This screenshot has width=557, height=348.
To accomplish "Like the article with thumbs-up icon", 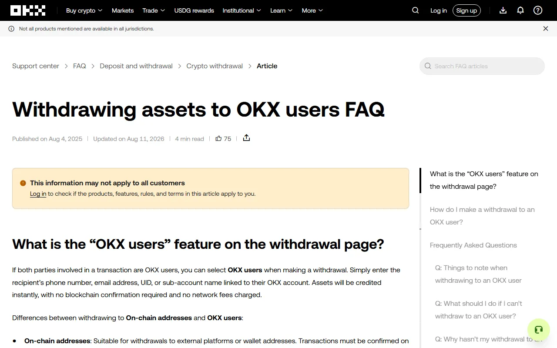I will pos(218,139).
